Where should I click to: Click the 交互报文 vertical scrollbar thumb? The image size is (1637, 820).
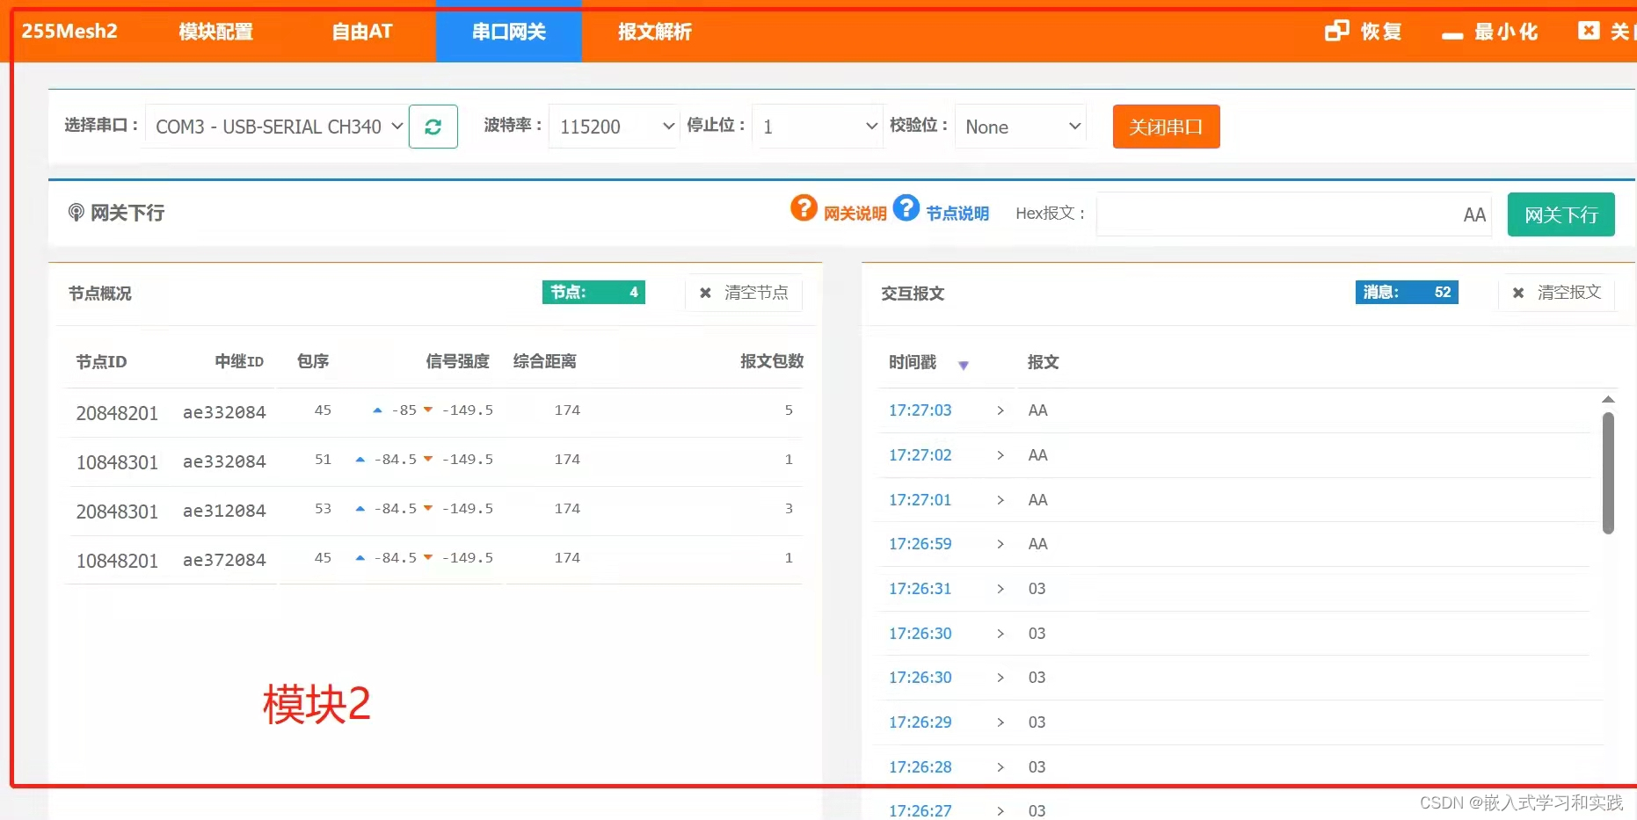1608,474
